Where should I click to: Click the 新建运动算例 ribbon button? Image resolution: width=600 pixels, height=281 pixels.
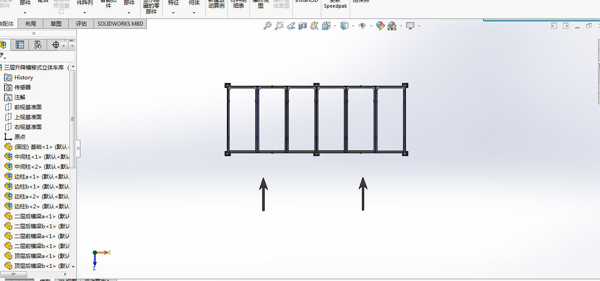(x=216, y=5)
